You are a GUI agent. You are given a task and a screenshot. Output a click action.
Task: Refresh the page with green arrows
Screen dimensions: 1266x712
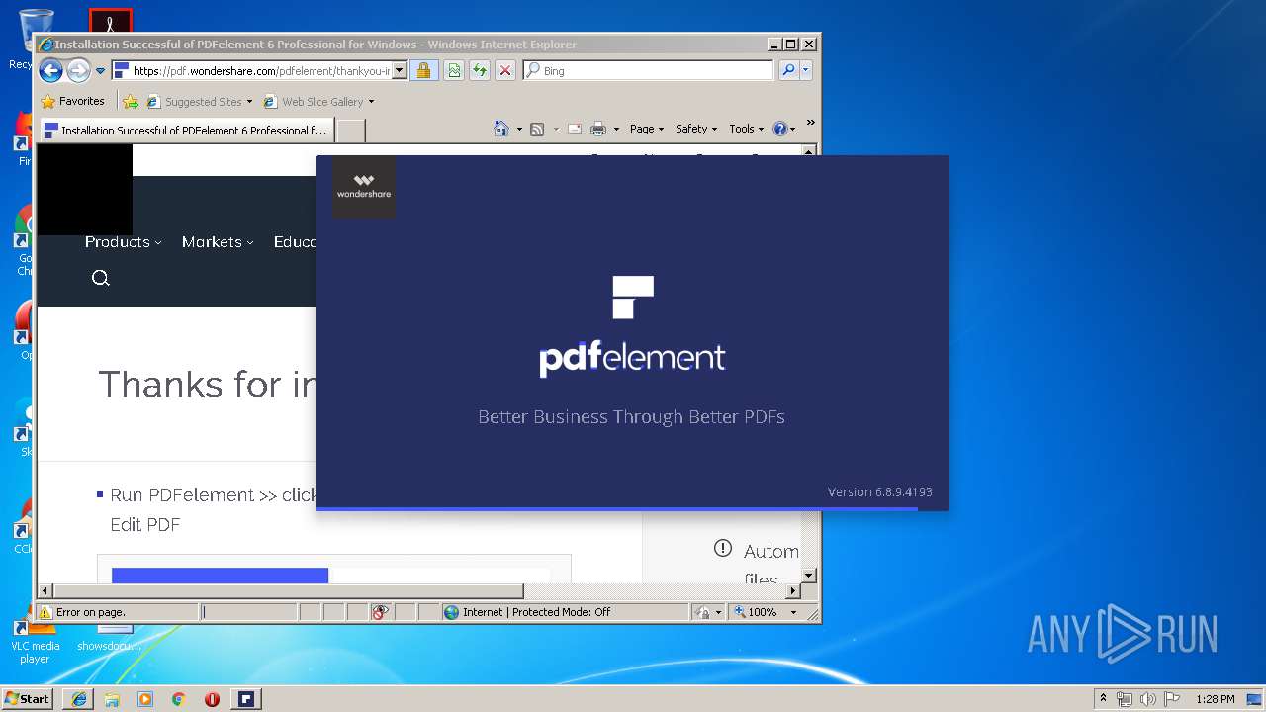(x=479, y=70)
